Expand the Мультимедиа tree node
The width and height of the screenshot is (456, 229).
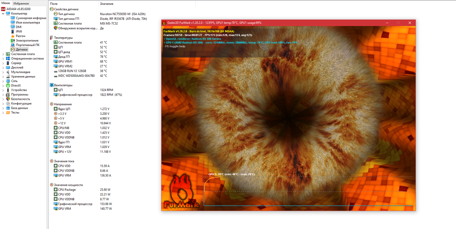pos(3,72)
